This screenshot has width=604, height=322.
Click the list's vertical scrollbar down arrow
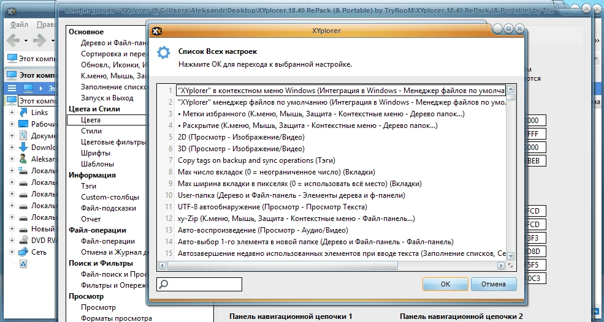511,256
